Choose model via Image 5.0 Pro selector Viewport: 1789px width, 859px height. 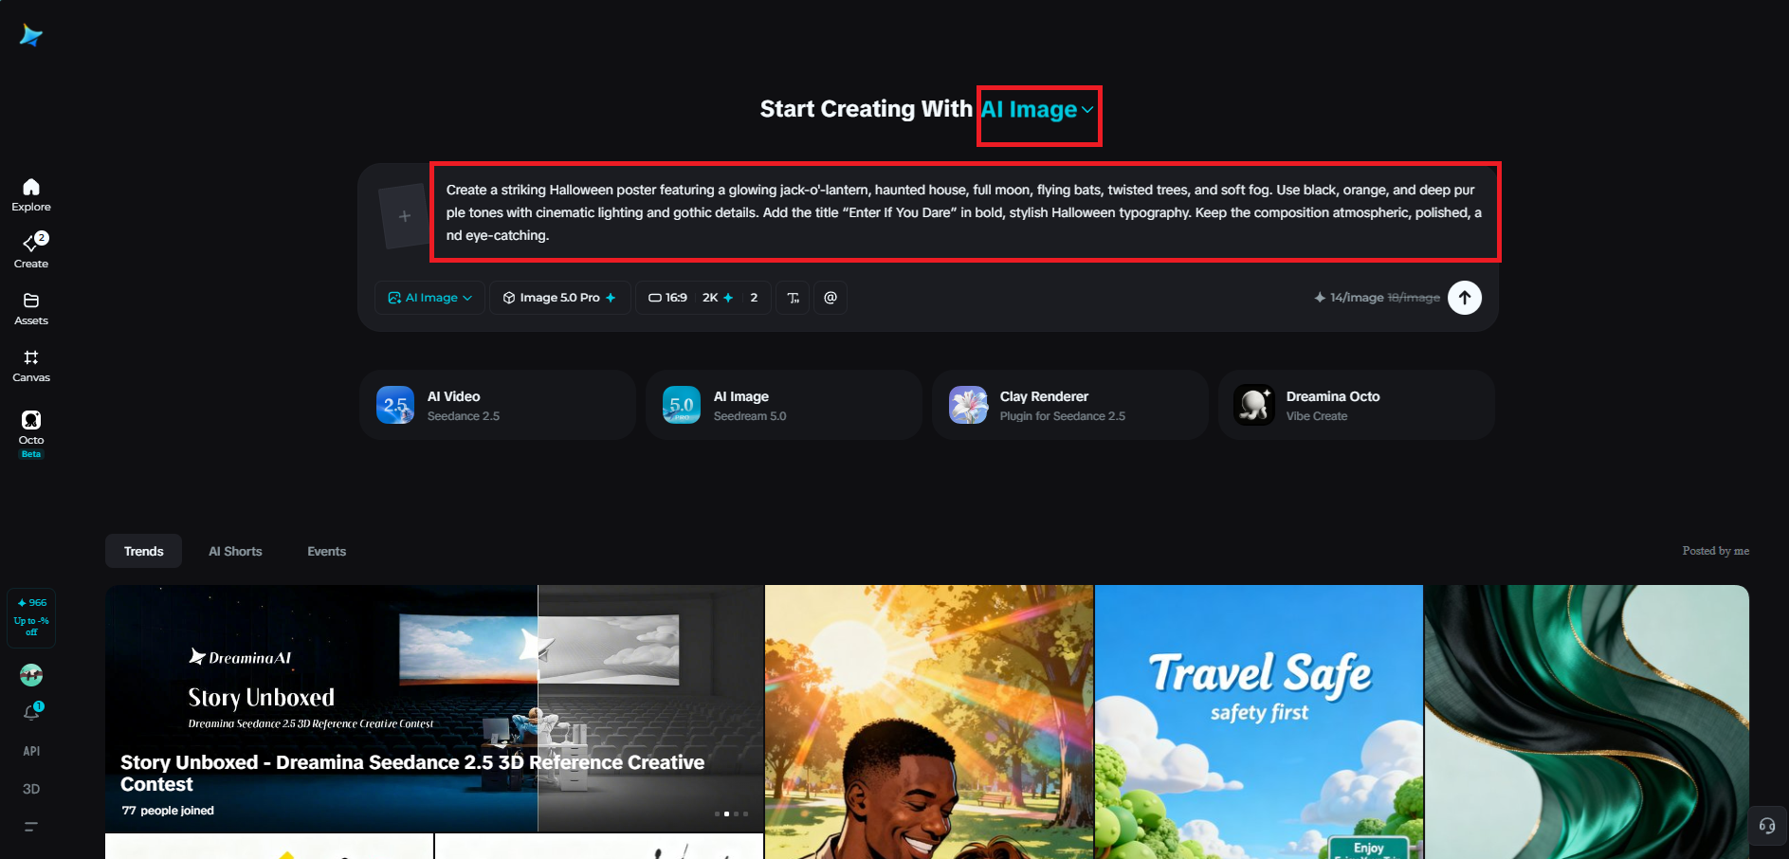pos(559,298)
